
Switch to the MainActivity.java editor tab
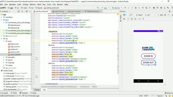(93, 11)
